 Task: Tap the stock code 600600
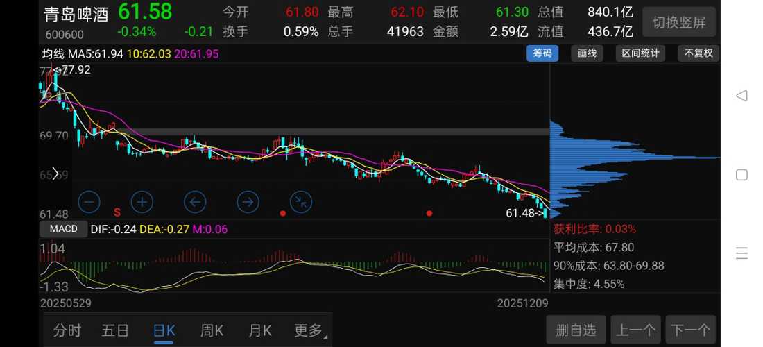[x=65, y=35]
